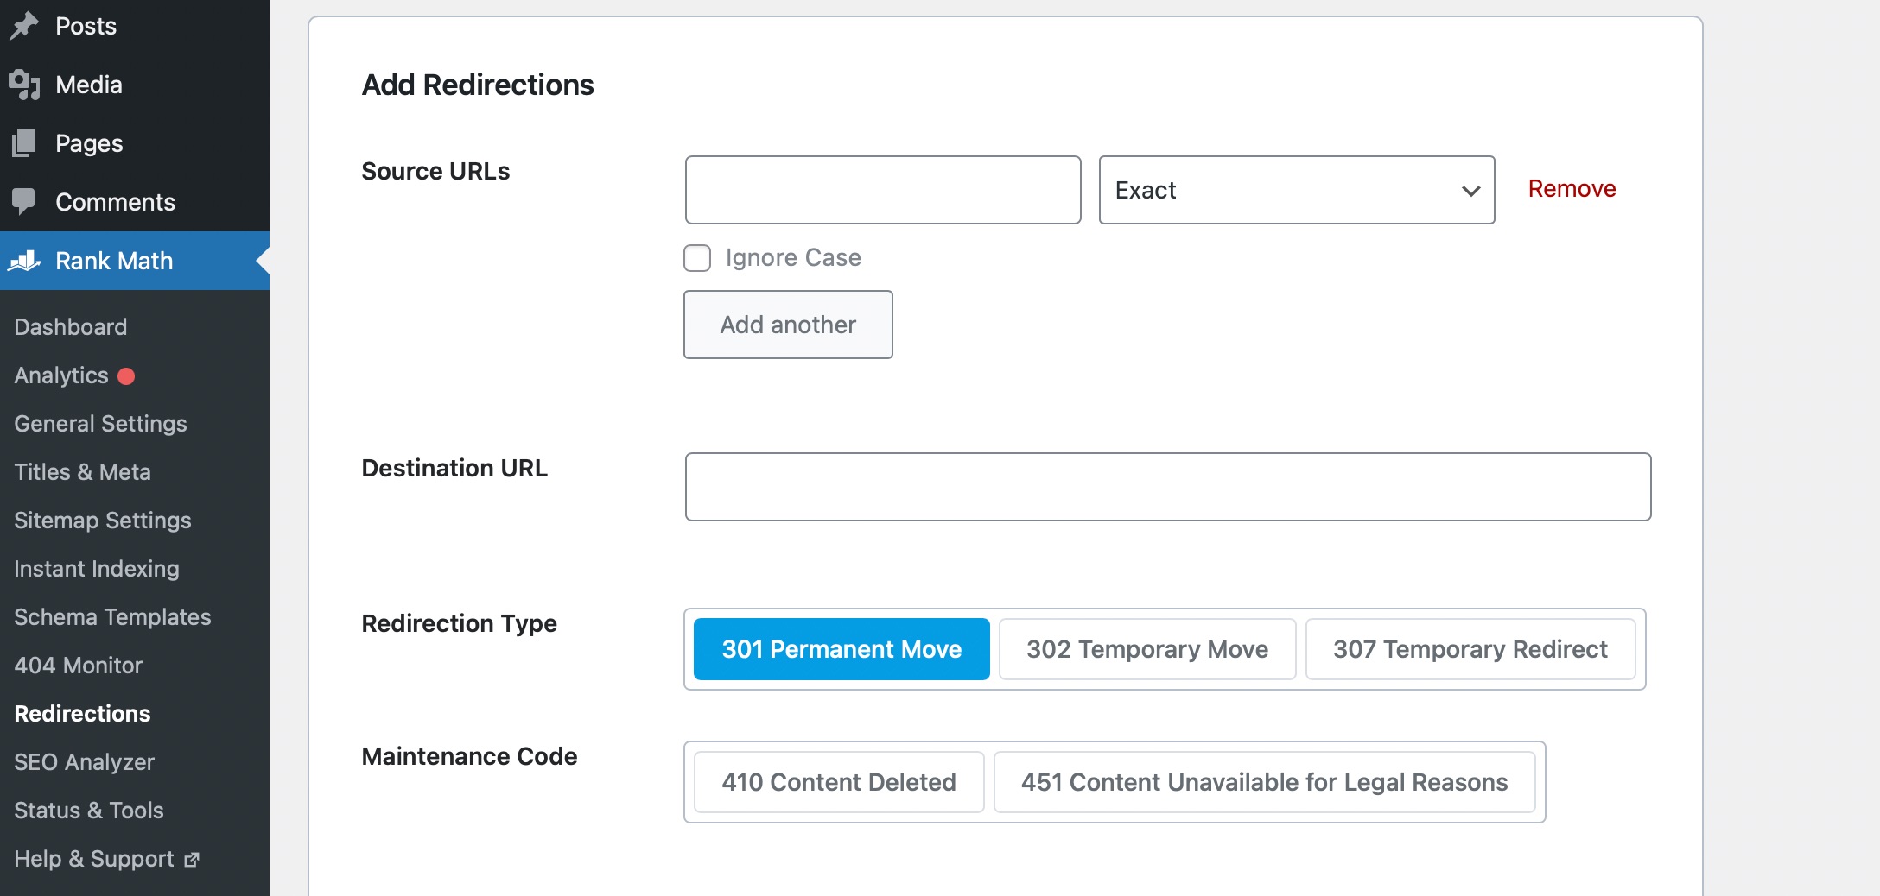Open Sitemap Settings
This screenshot has width=1880, height=896.
(103, 521)
